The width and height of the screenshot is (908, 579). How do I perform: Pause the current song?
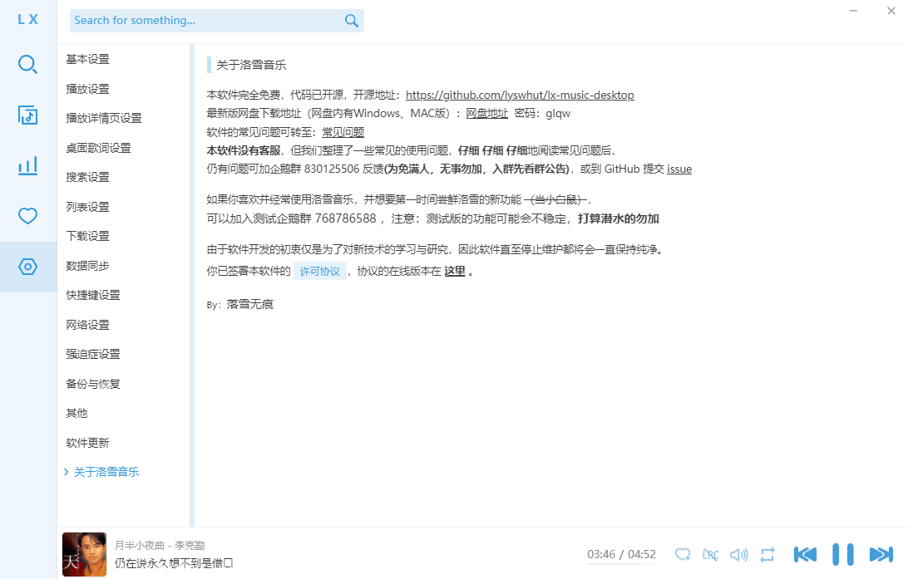click(x=843, y=554)
